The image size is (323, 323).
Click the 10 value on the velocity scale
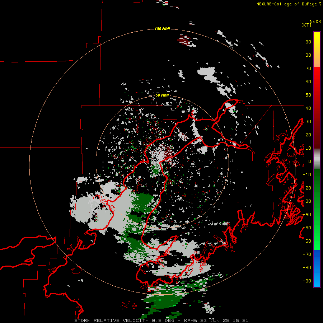[308, 148]
